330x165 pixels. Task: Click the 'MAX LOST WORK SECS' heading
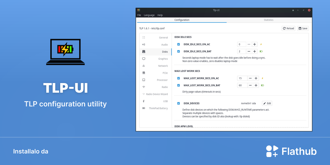click(x=187, y=71)
